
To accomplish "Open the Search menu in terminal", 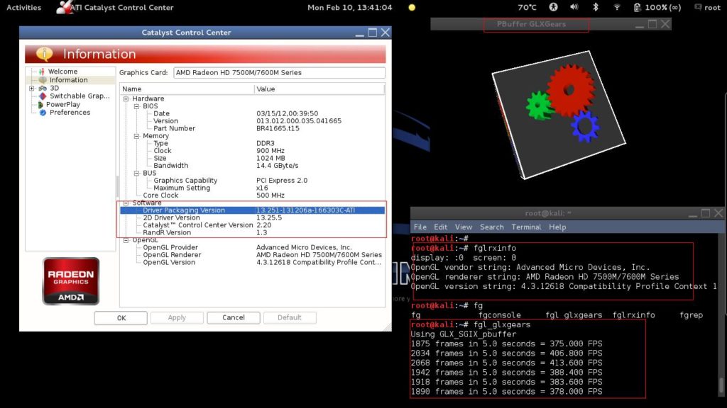I will tap(491, 227).
